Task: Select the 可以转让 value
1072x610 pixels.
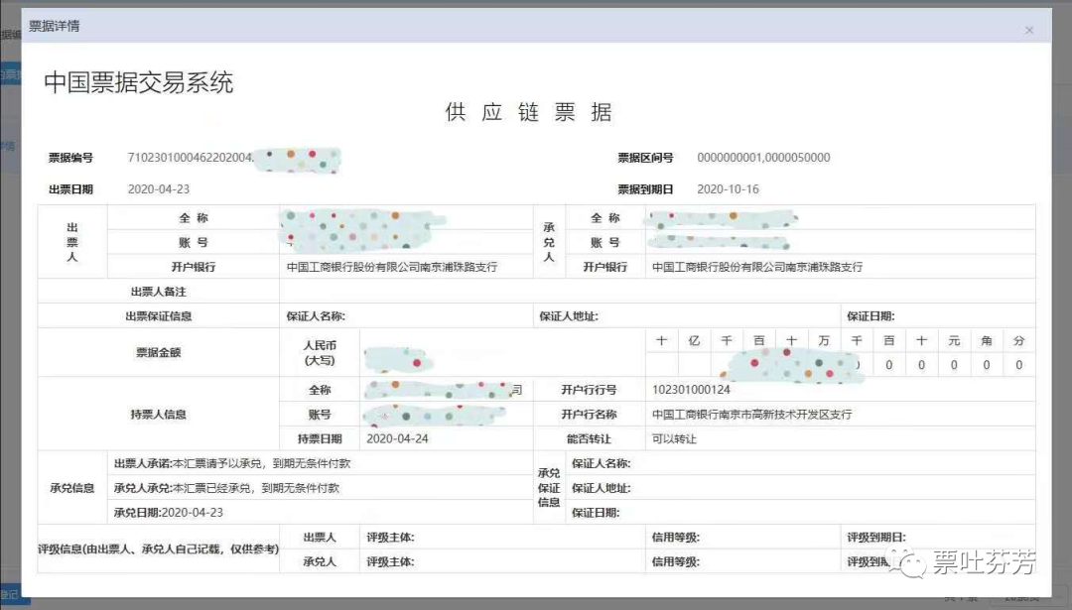Action: click(674, 439)
